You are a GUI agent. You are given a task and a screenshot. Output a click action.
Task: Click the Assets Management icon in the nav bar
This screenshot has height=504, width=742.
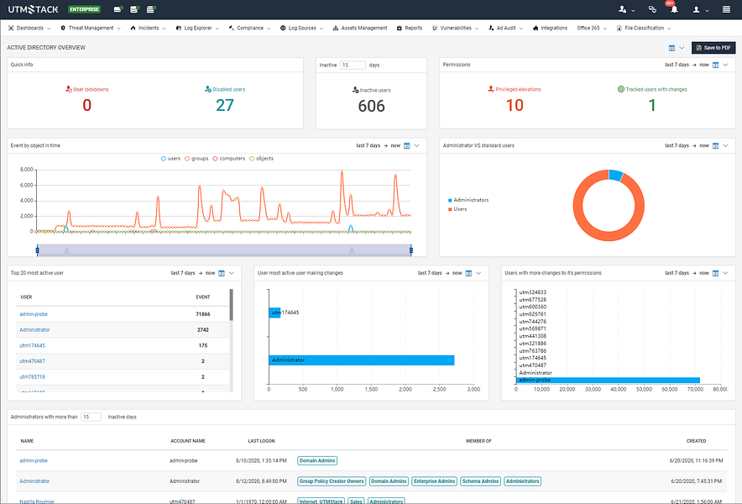click(336, 28)
